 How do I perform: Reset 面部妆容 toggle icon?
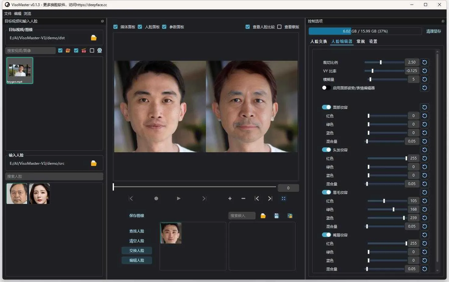point(425,107)
